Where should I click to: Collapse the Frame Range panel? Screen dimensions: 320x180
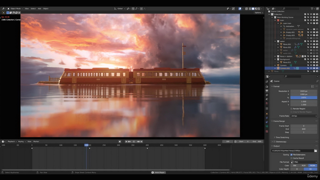coord(272,121)
